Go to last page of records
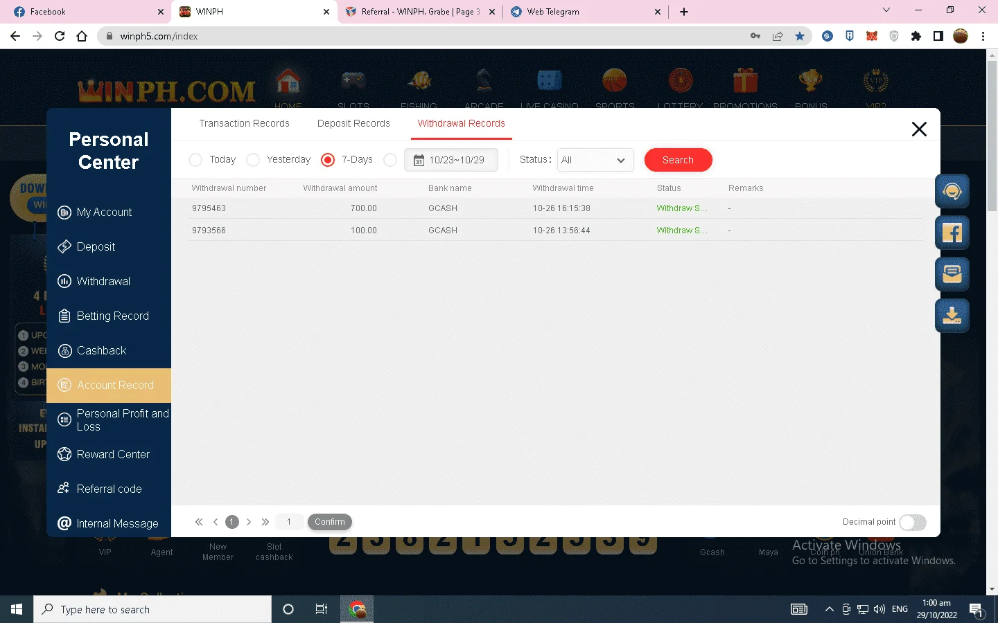Screen dimensions: 998x623 click(x=265, y=522)
